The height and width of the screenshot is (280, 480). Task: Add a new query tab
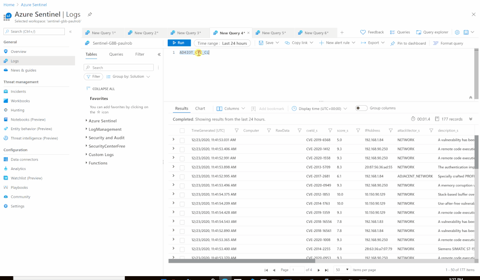342,33
